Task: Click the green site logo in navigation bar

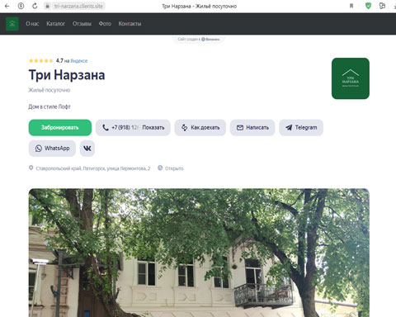Action: click(x=12, y=24)
